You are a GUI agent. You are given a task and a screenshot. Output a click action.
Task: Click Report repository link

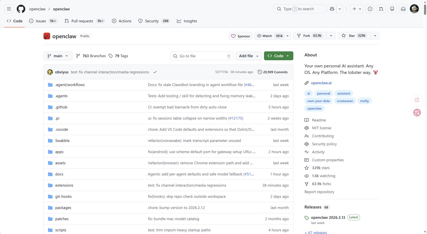click(x=319, y=192)
